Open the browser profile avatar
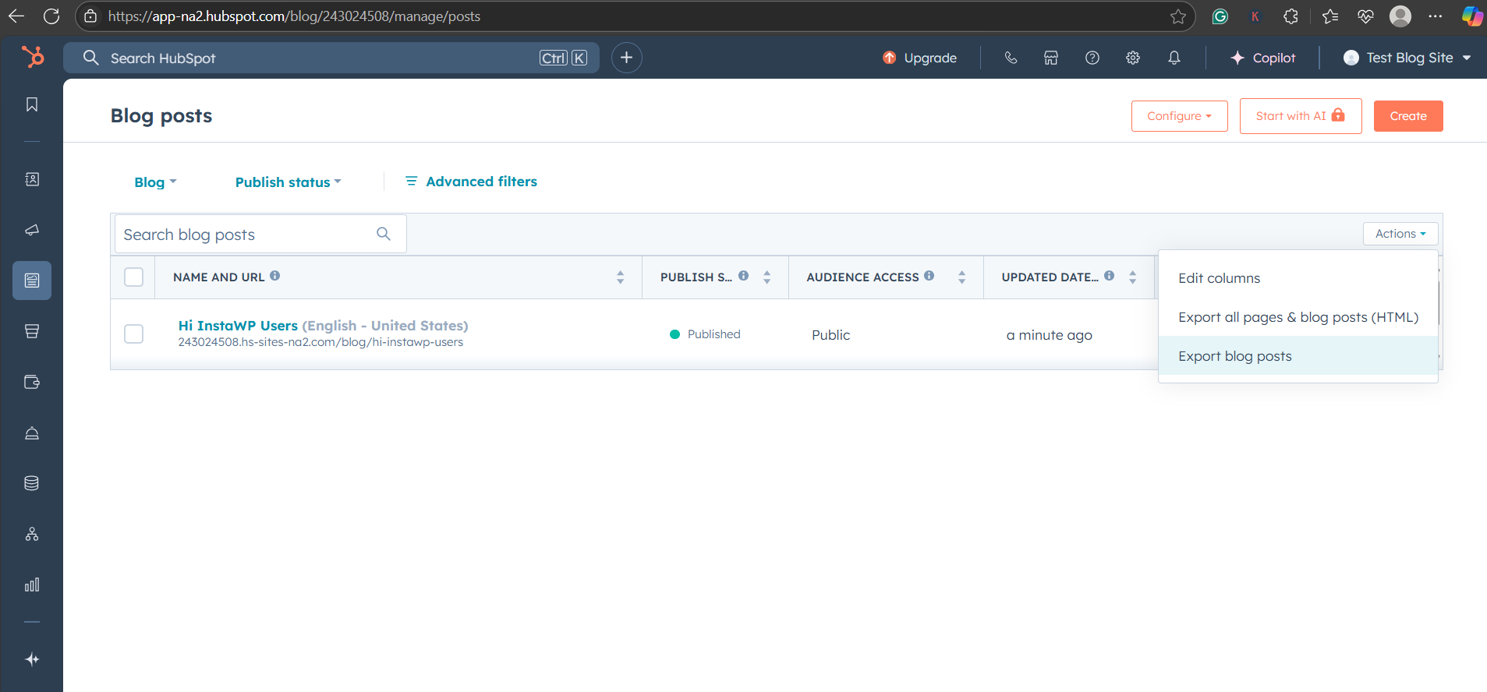The height and width of the screenshot is (692, 1487). point(1400,16)
